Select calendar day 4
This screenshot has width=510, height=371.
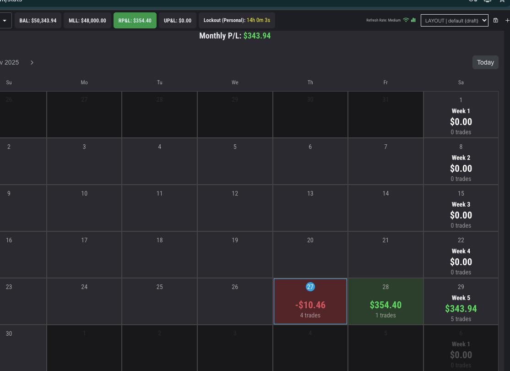pyautogui.click(x=159, y=161)
